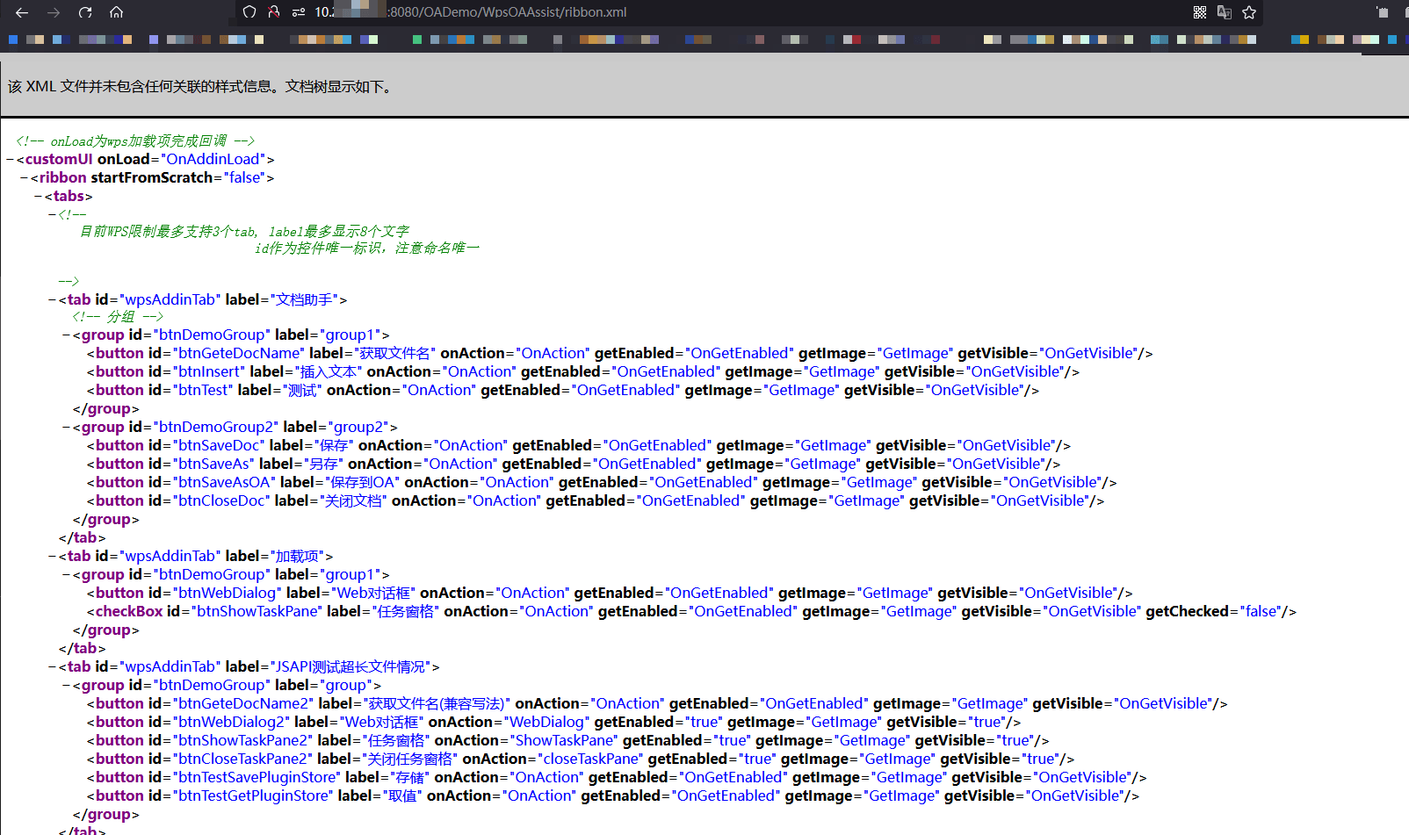Open the site permissions sliders icon
This screenshot has width=1409, height=835.
click(297, 12)
